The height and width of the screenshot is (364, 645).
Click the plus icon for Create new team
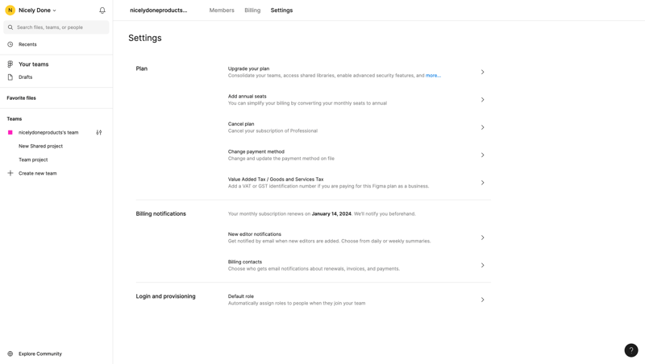point(10,173)
